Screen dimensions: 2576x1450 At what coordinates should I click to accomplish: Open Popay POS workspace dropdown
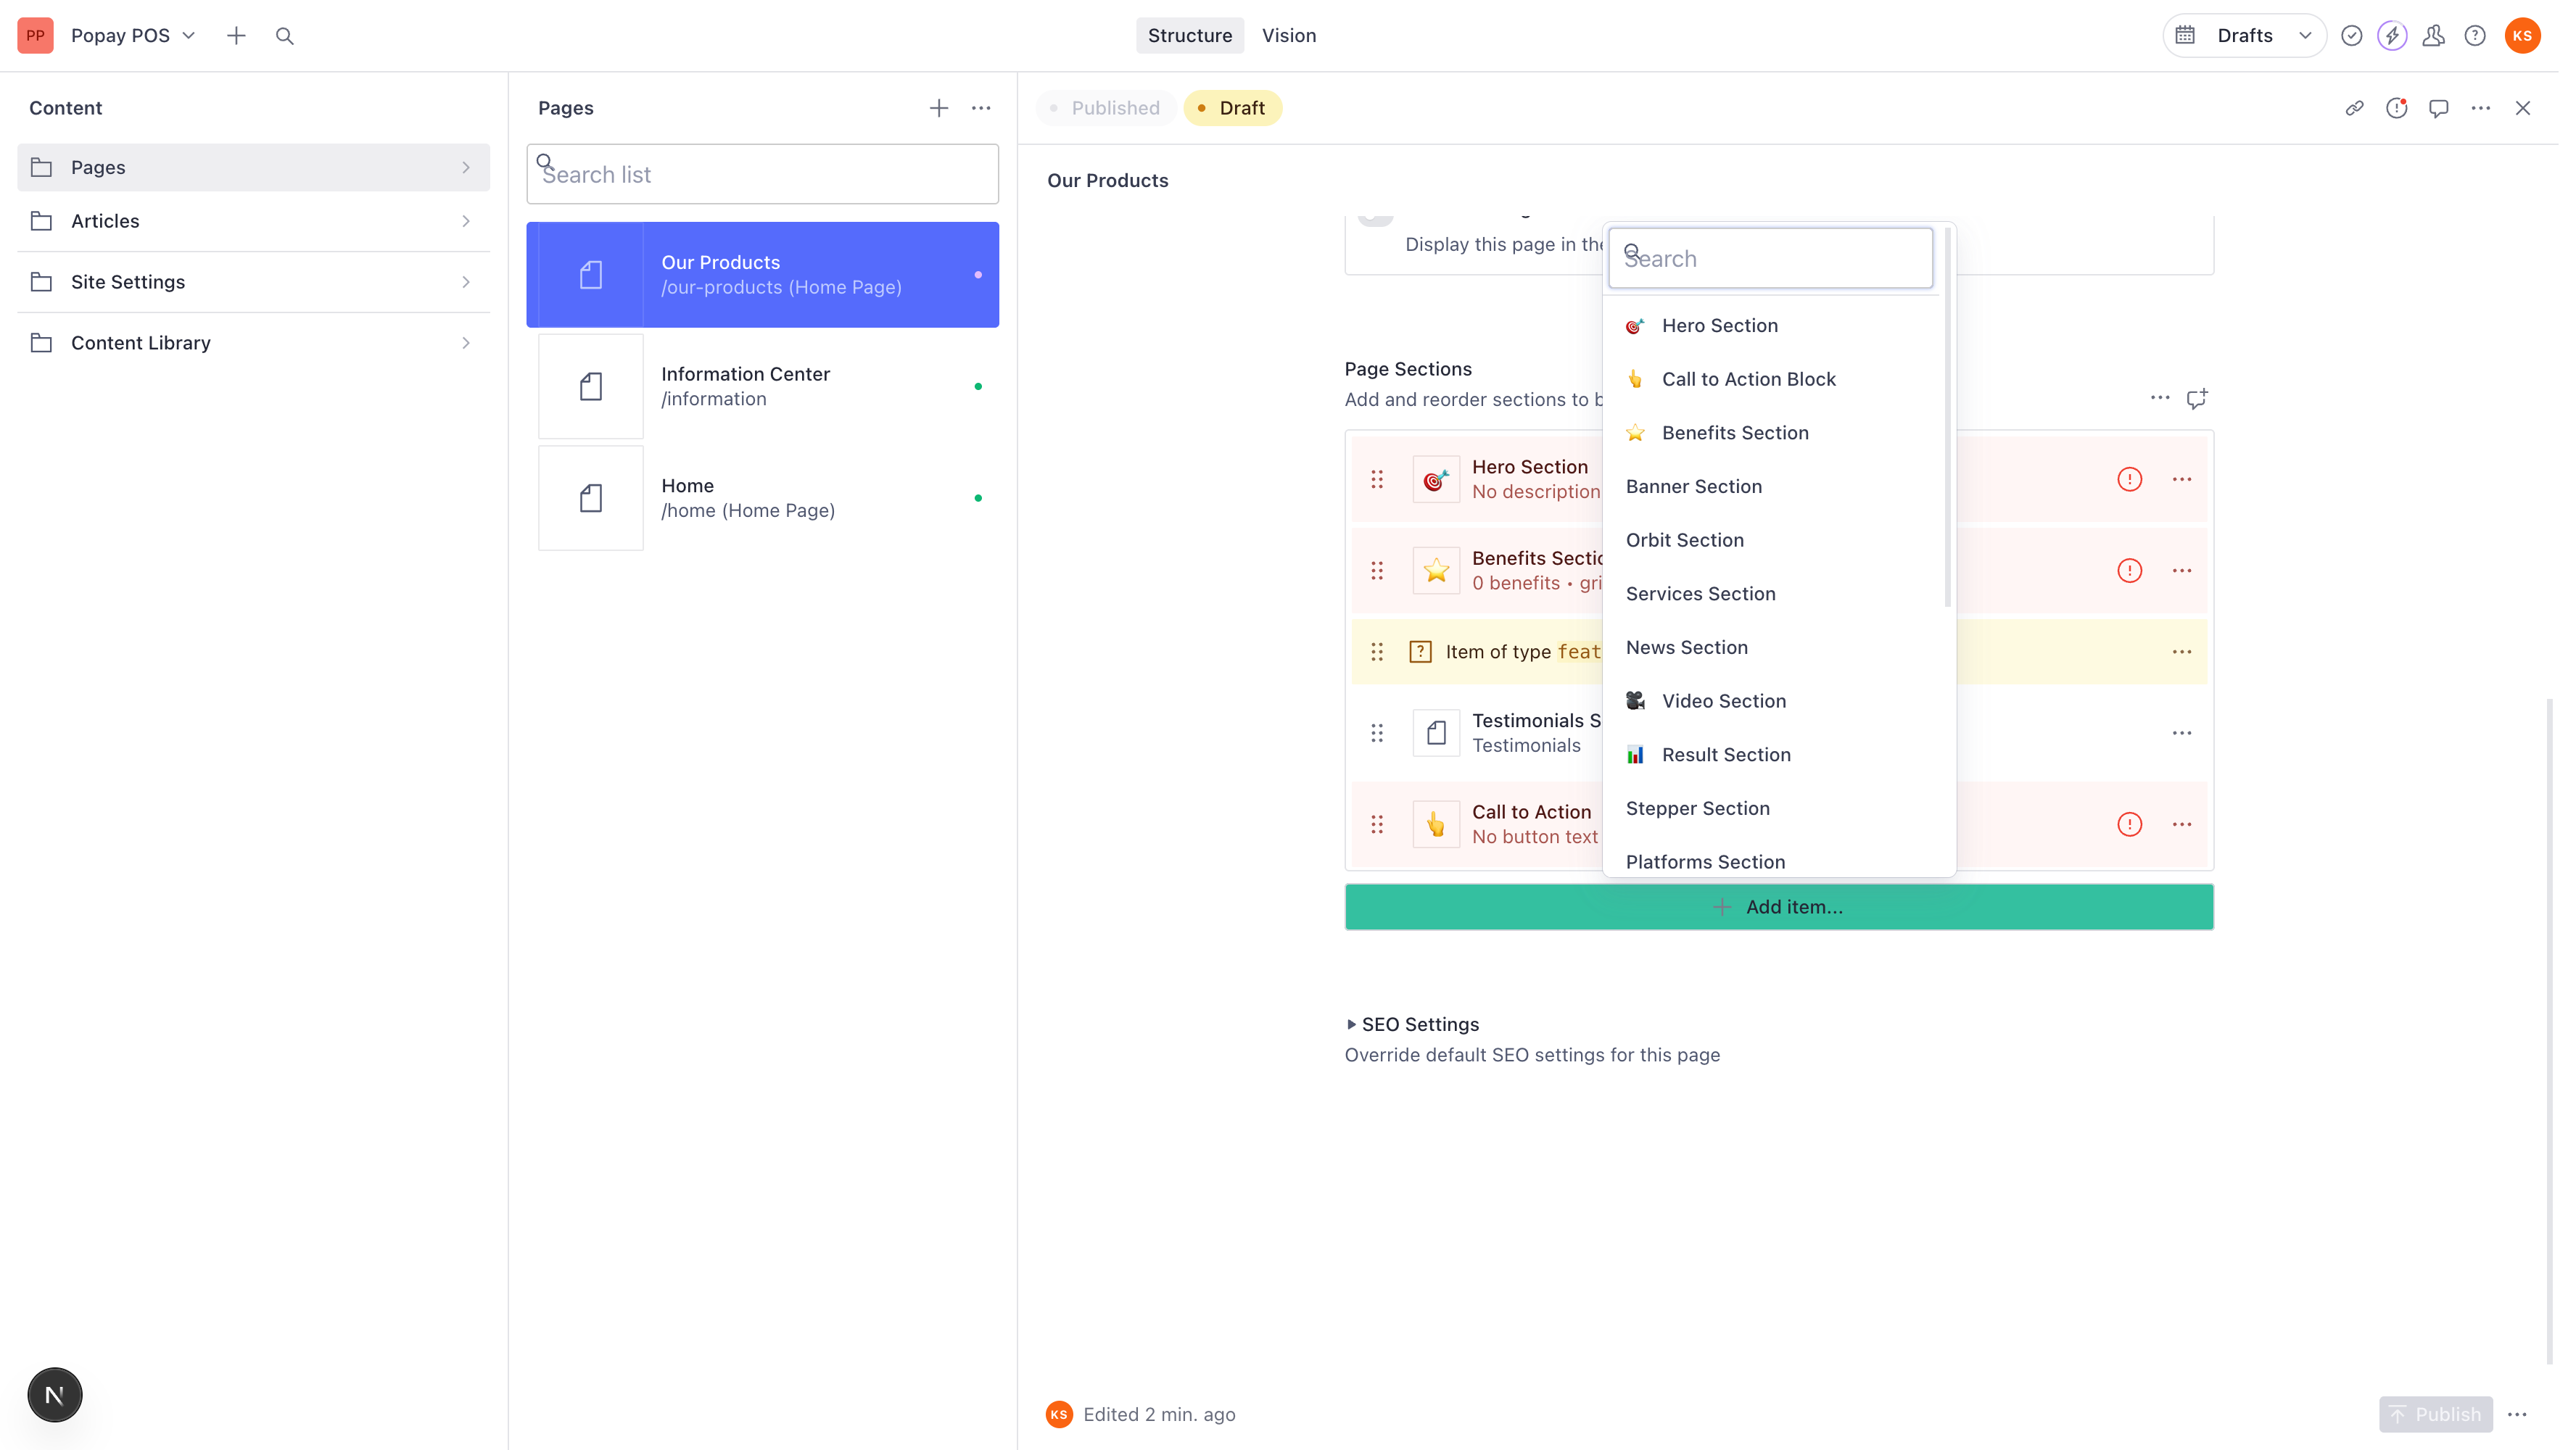[x=133, y=36]
